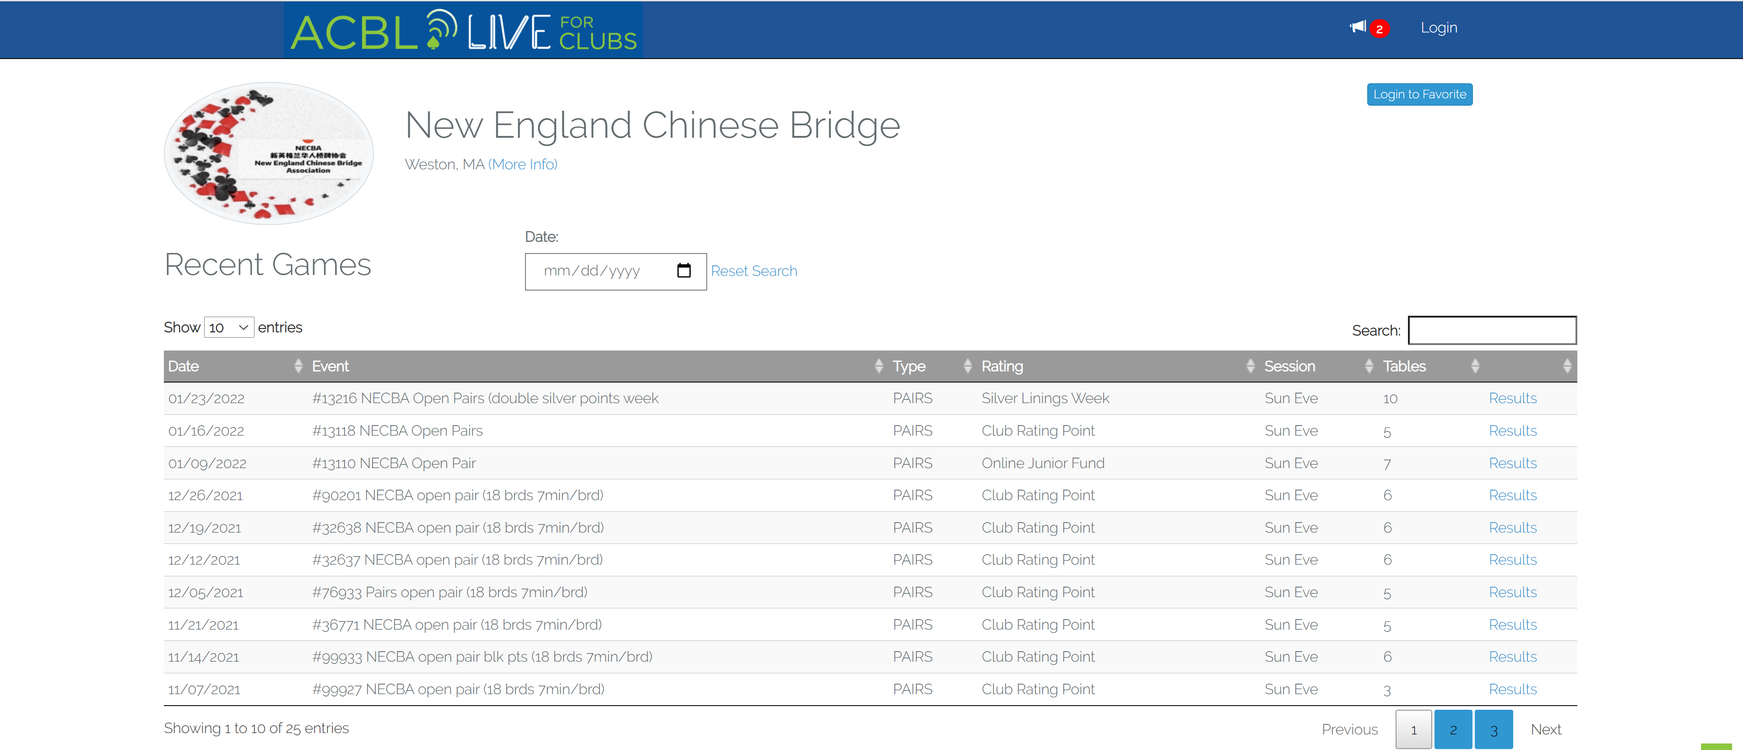The height and width of the screenshot is (750, 1743).
Task: Select entries count from Show dropdown
Action: (x=229, y=327)
